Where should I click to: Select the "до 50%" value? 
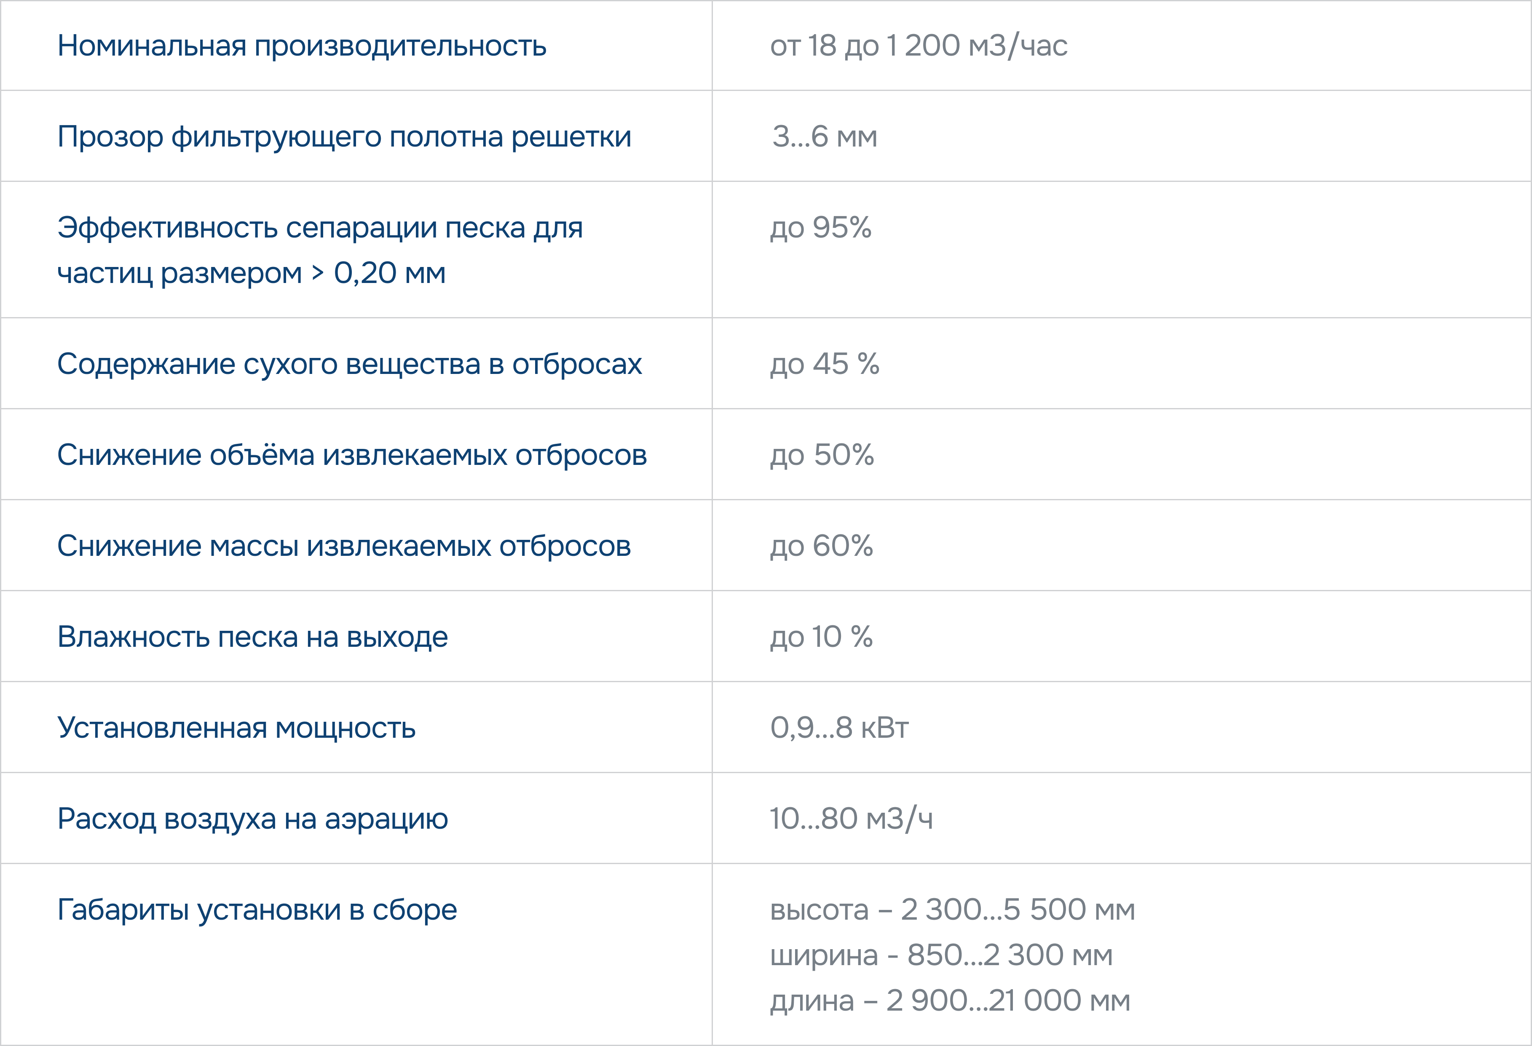coord(822,455)
